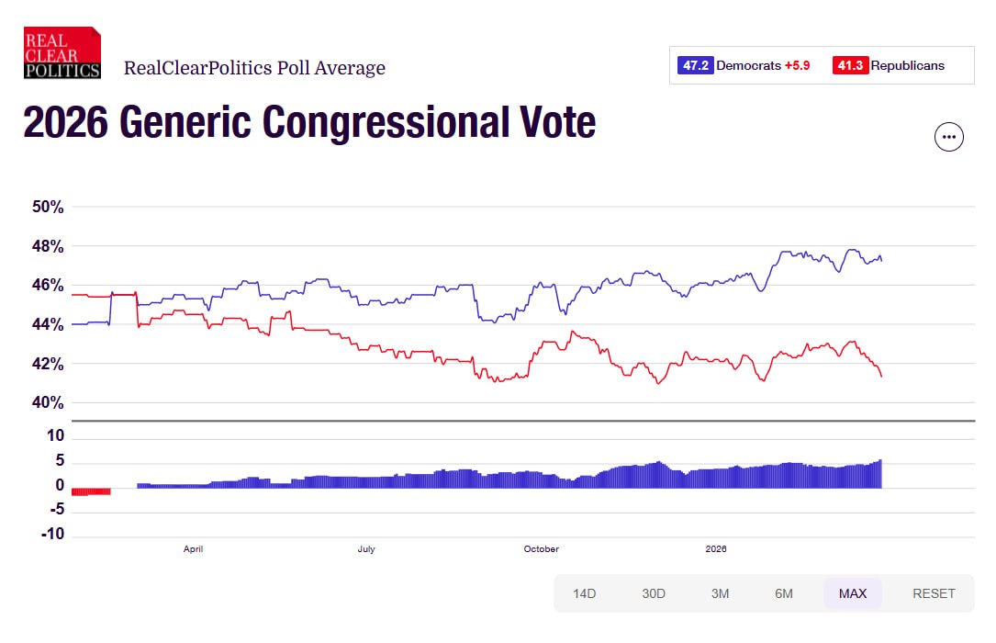Choose the 3M time range
Image resolution: width=996 pixels, height=643 pixels.
720,593
